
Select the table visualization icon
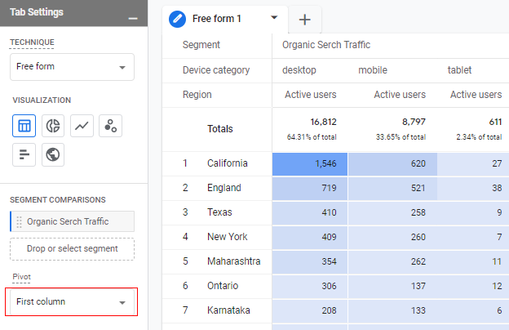coord(24,126)
